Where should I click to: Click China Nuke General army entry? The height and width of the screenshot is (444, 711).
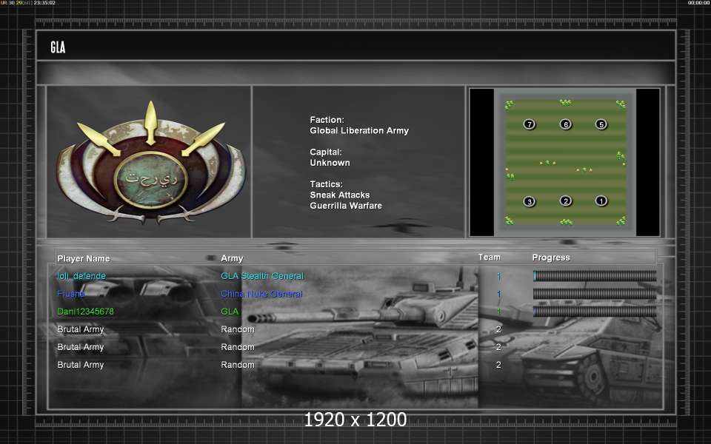click(x=261, y=294)
